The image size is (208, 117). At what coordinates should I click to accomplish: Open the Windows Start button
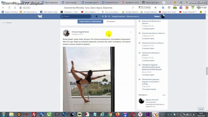point(4,114)
